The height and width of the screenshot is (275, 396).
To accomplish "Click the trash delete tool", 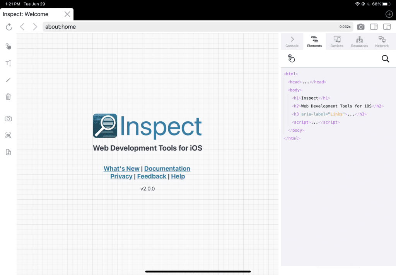I will tap(9, 97).
